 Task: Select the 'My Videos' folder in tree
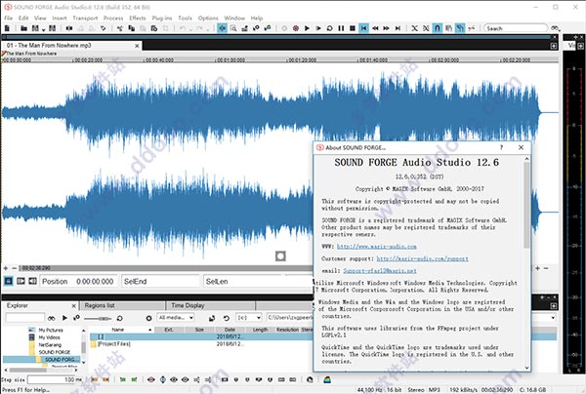click(x=50, y=337)
